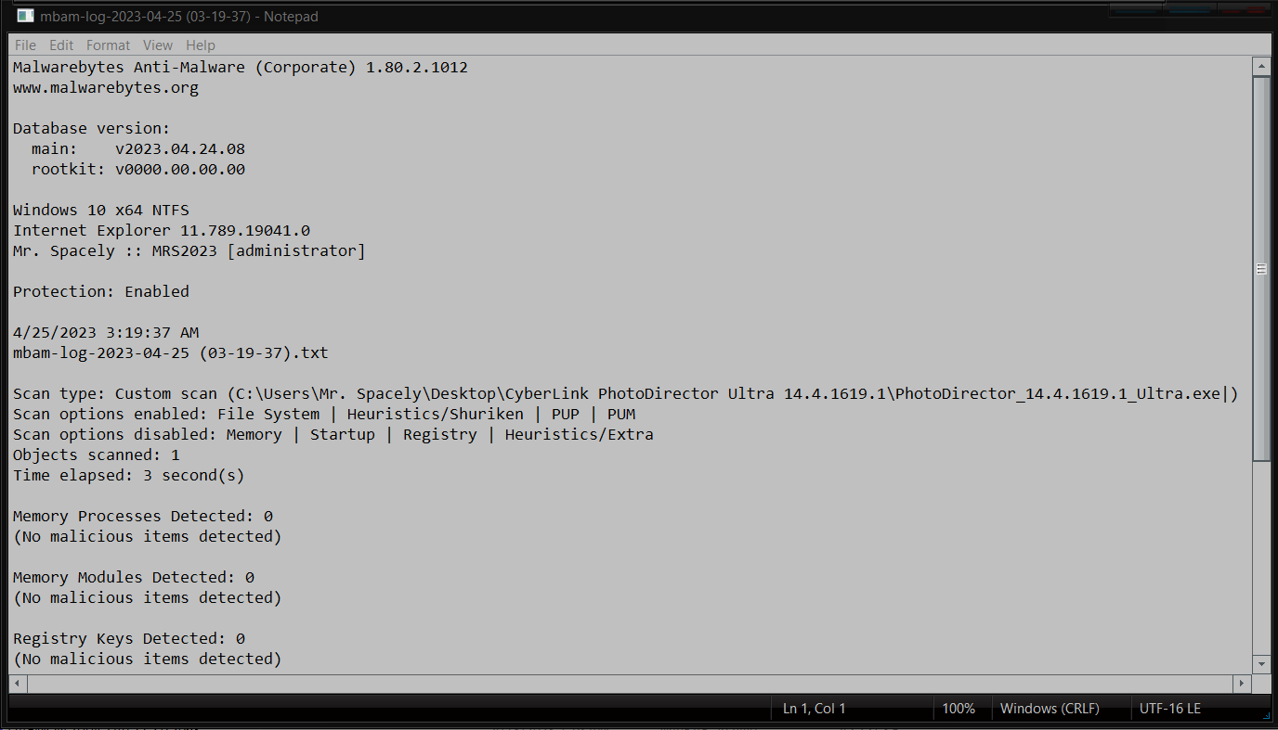Open the Notepad system menu icon in title bar
The height and width of the screenshot is (730, 1278).
pyautogui.click(x=25, y=16)
